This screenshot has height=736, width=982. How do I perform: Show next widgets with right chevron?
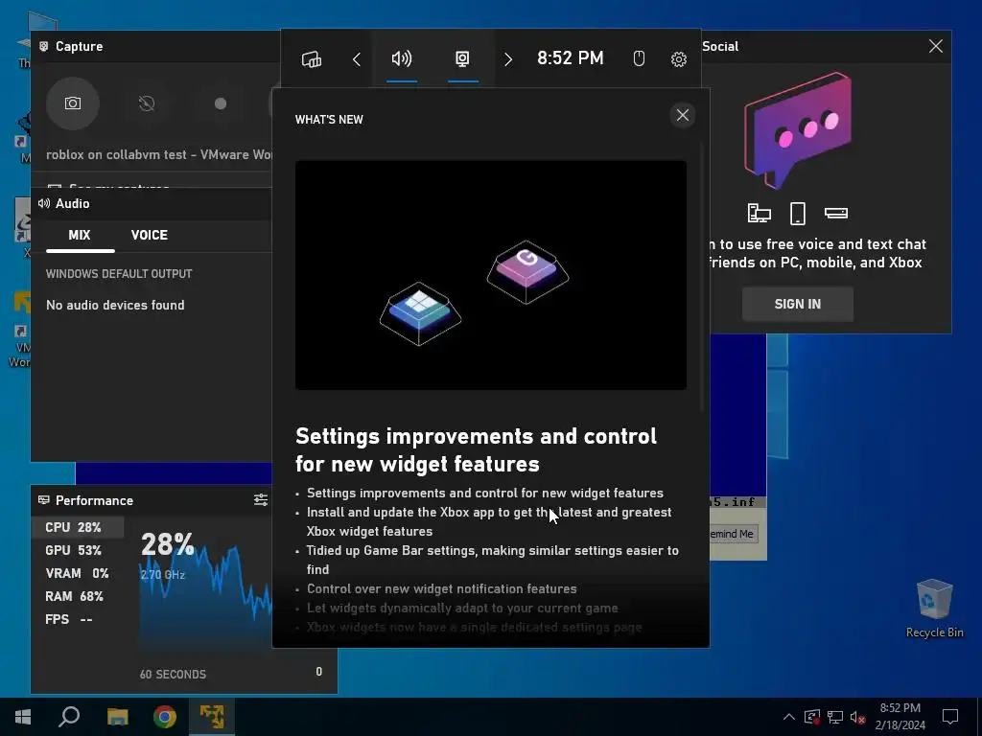pos(508,59)
